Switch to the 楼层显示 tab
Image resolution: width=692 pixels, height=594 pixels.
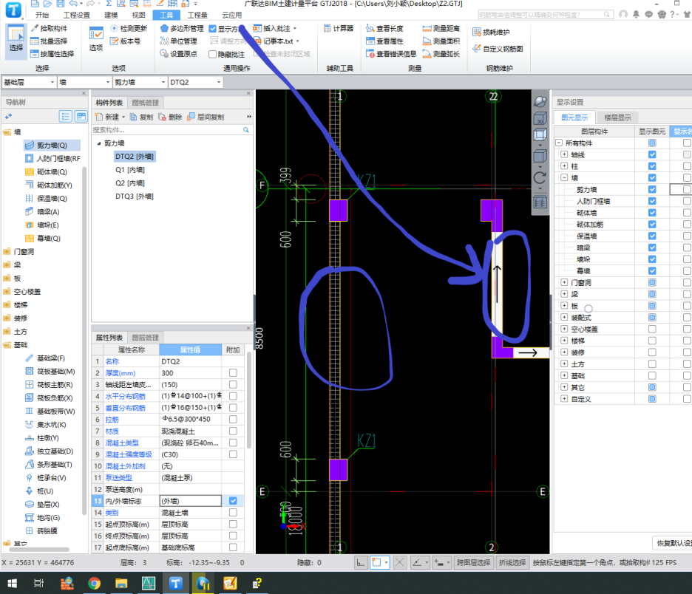click(x=617, y=117)
